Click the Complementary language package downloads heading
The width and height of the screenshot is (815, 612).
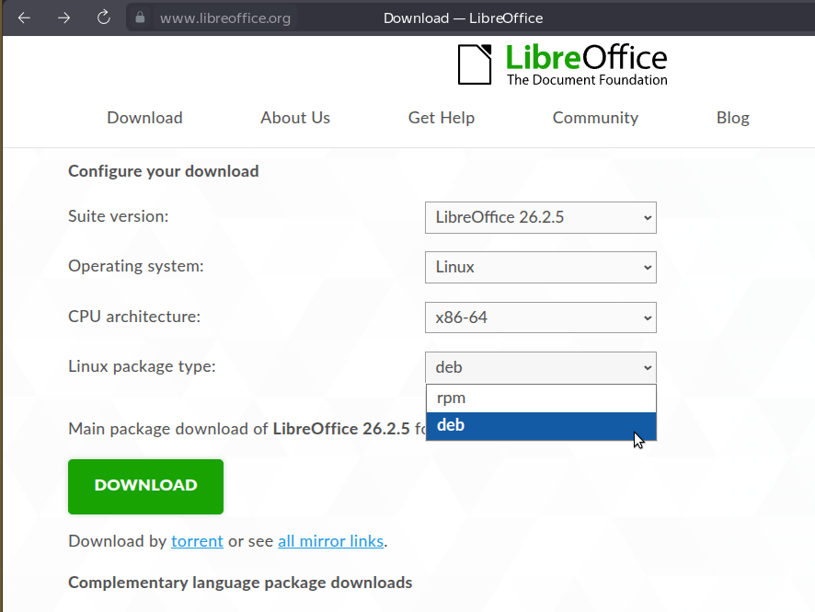coord(240,583)
